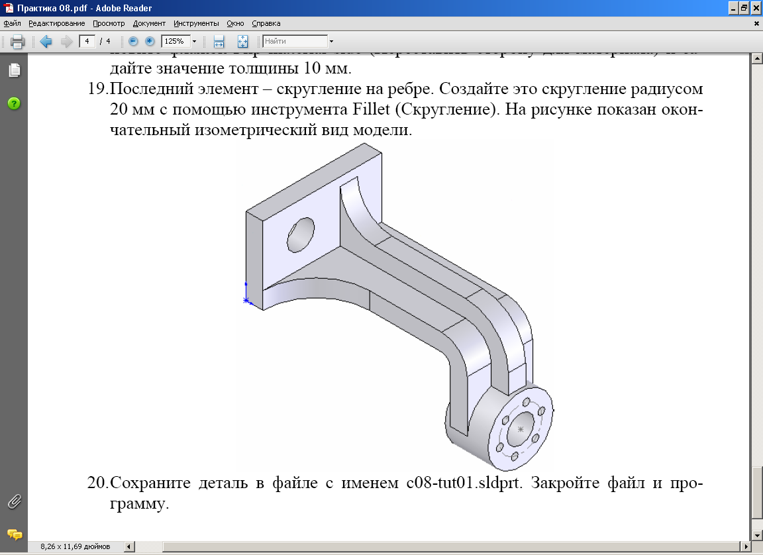
Task: Click the page size text 8,26 x 11,69 дюймов
Action: click(x=75, y=547)
